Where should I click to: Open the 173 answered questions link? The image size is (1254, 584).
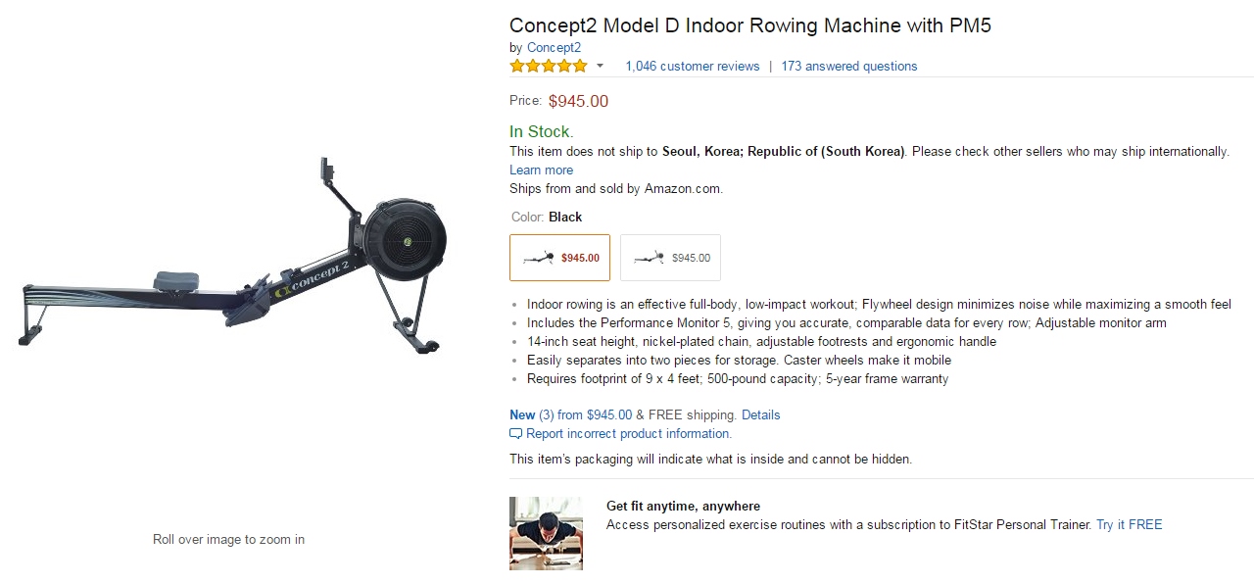(x=849, y=67)
